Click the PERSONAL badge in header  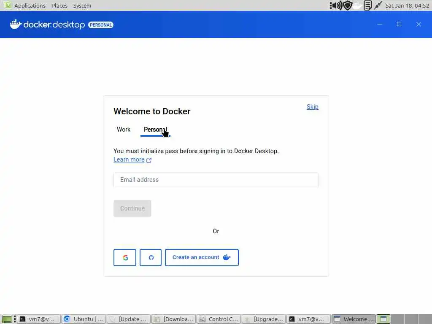pos(101,25)
